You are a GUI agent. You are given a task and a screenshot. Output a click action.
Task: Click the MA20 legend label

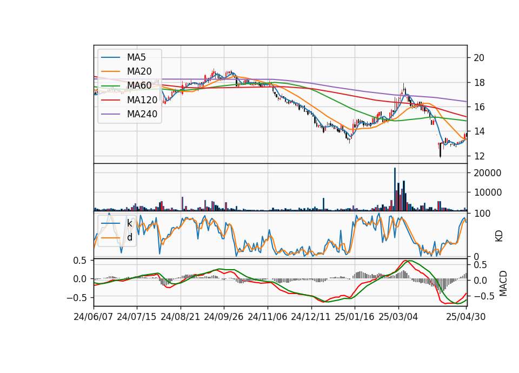pos(139,71)
